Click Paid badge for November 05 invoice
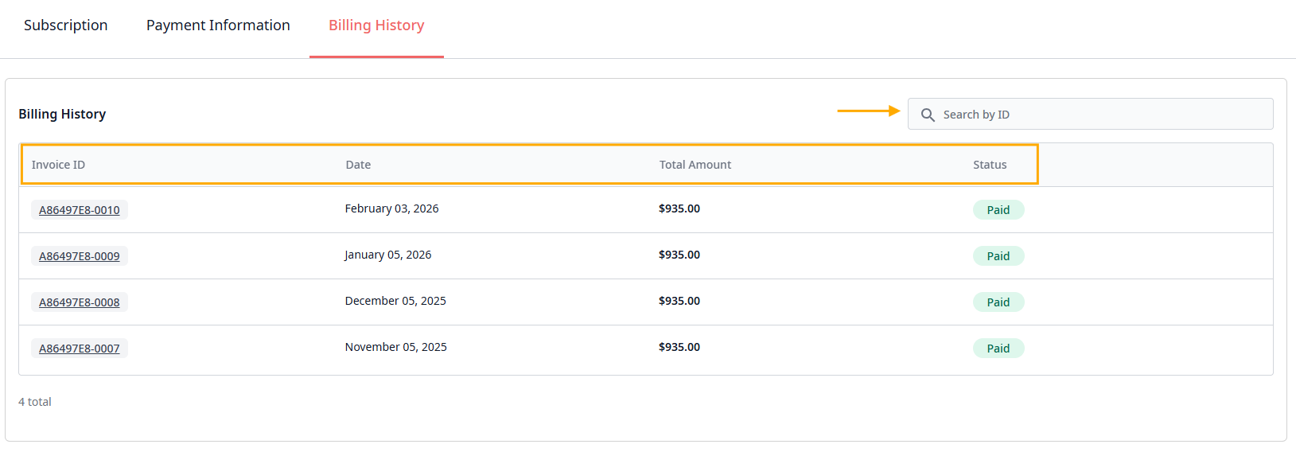Image resolution: width=1296 pixels, height=452 pixels. click(x=998, y=349)
